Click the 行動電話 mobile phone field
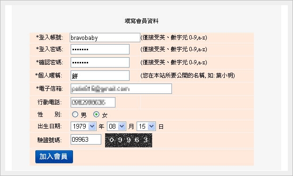This screenshot has height=176, width=293. (x=93, y=102)
